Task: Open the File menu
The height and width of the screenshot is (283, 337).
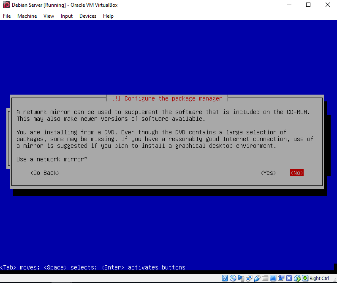Action: pos(7,16)
